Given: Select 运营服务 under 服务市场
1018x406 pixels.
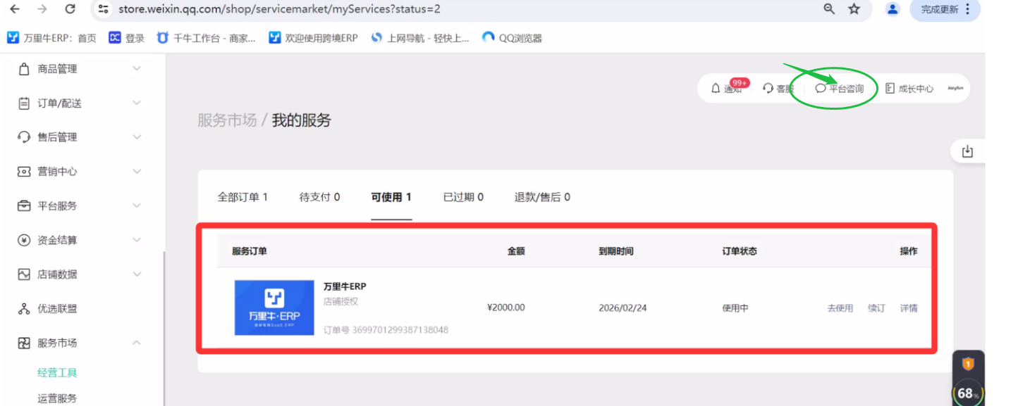Looking at the screenshot, I should click(57, 398).
